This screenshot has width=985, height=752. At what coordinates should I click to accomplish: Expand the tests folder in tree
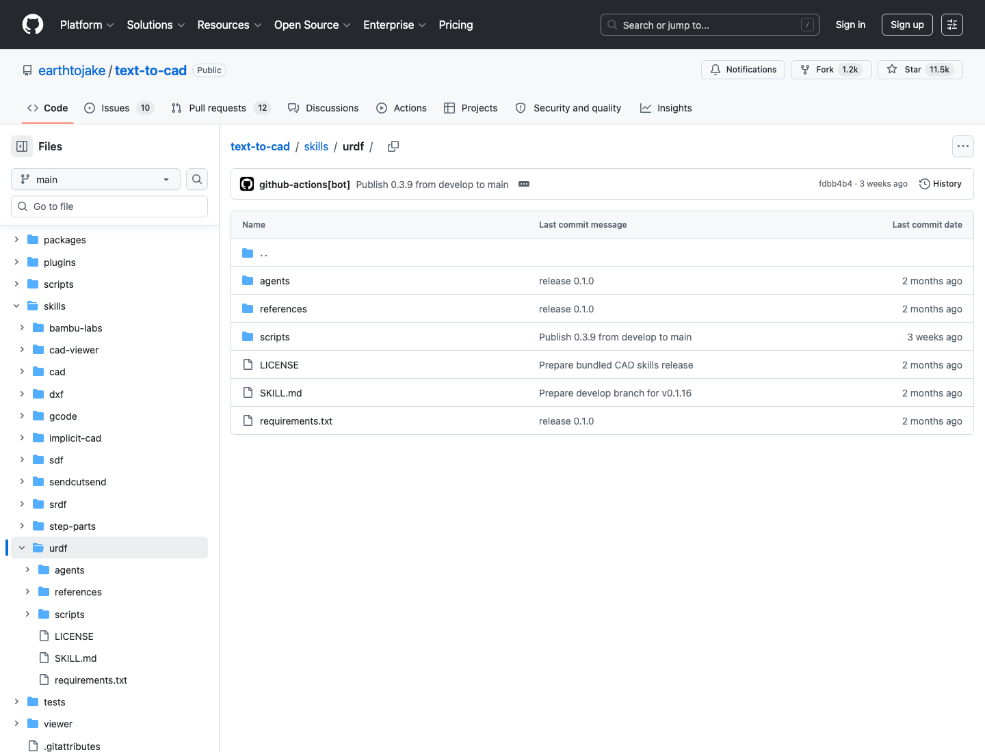pyautogui.click(x=16, y=702)
